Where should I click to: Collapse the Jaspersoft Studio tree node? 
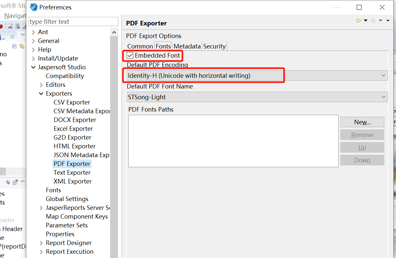33,67
